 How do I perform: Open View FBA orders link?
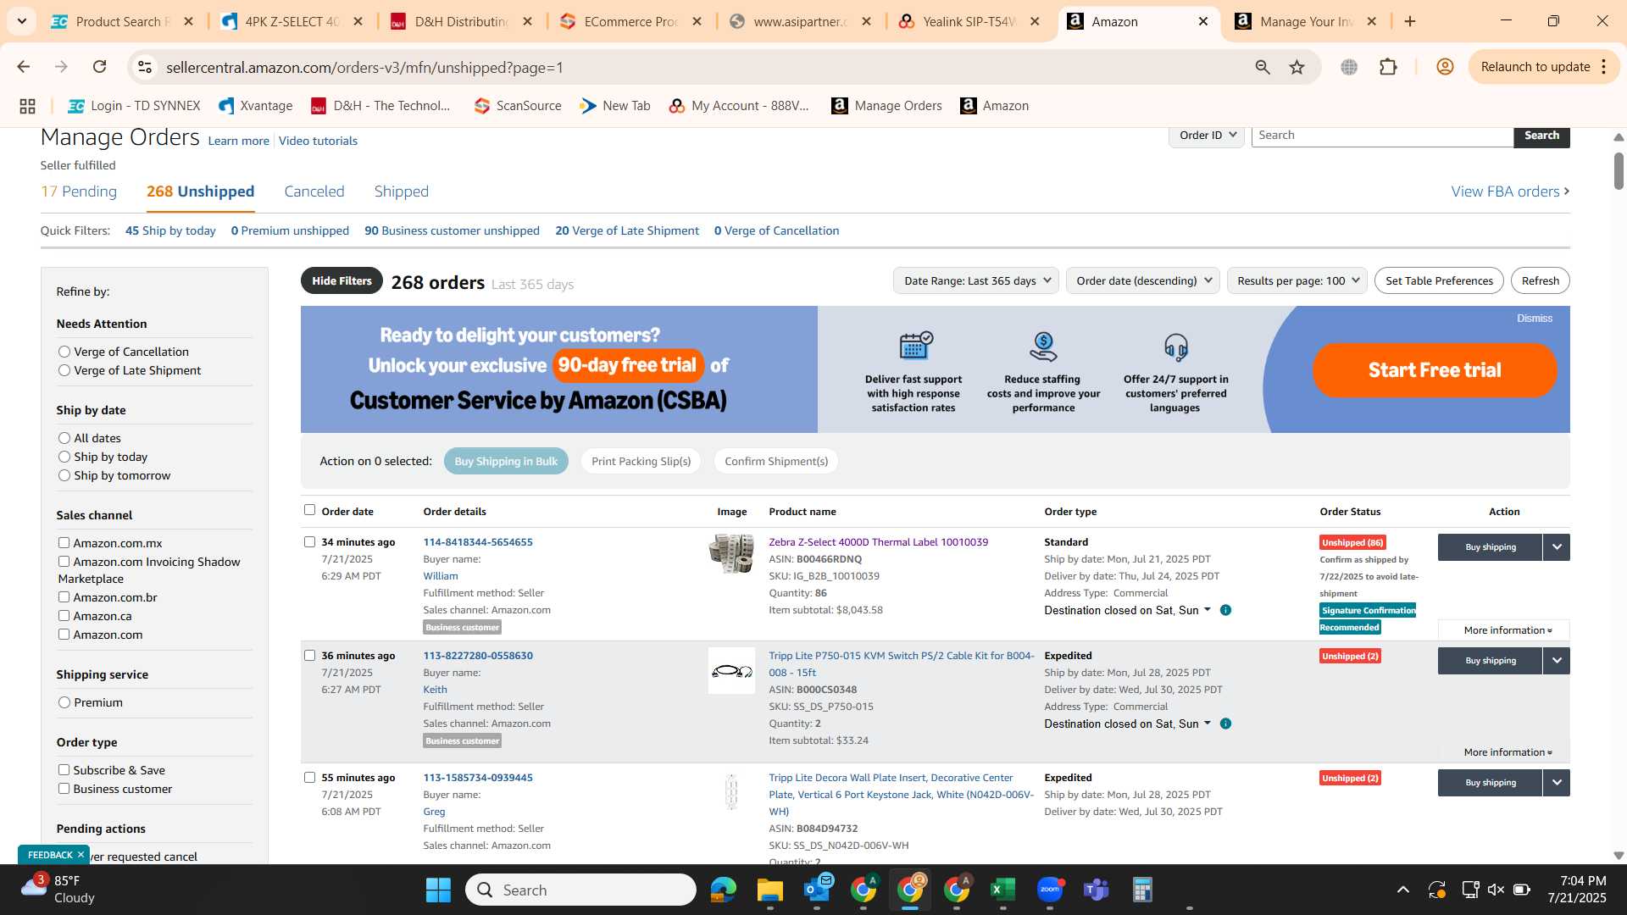pyautogui.click(x=1510, y=191)
